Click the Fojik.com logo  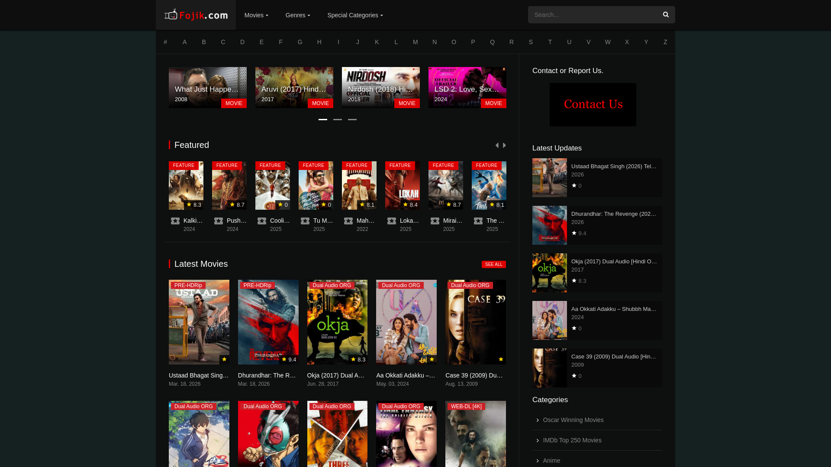[196, 15]
